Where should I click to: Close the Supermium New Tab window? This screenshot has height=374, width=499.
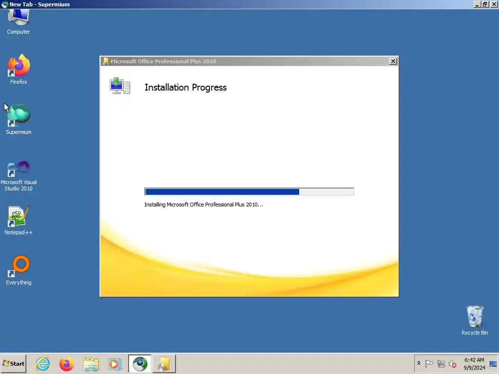coord(494,4)
